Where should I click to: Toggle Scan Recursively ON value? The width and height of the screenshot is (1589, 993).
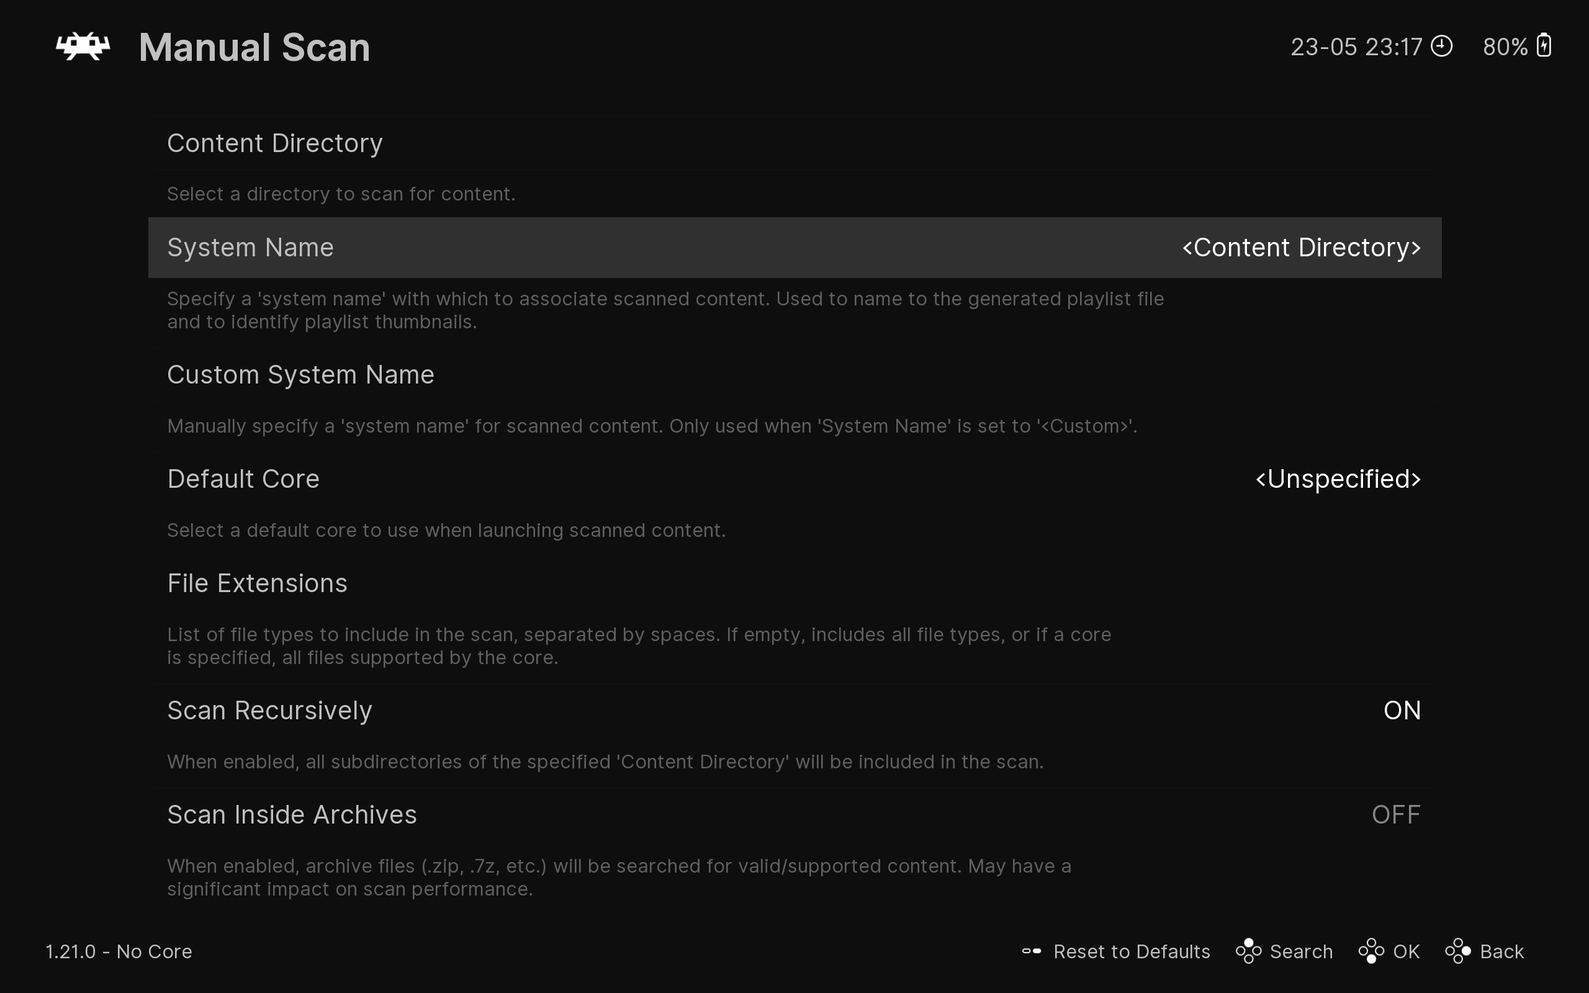(x=1402, y=711)
